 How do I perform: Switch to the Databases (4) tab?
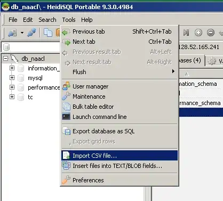(x=191, y=60)
